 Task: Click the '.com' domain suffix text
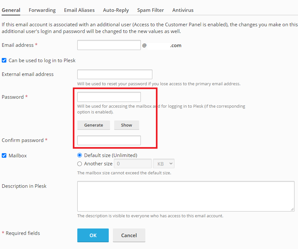[176, 46]
